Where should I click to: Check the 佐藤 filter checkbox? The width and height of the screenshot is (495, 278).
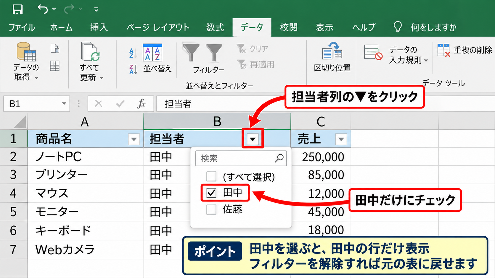[x=211, y=209]
